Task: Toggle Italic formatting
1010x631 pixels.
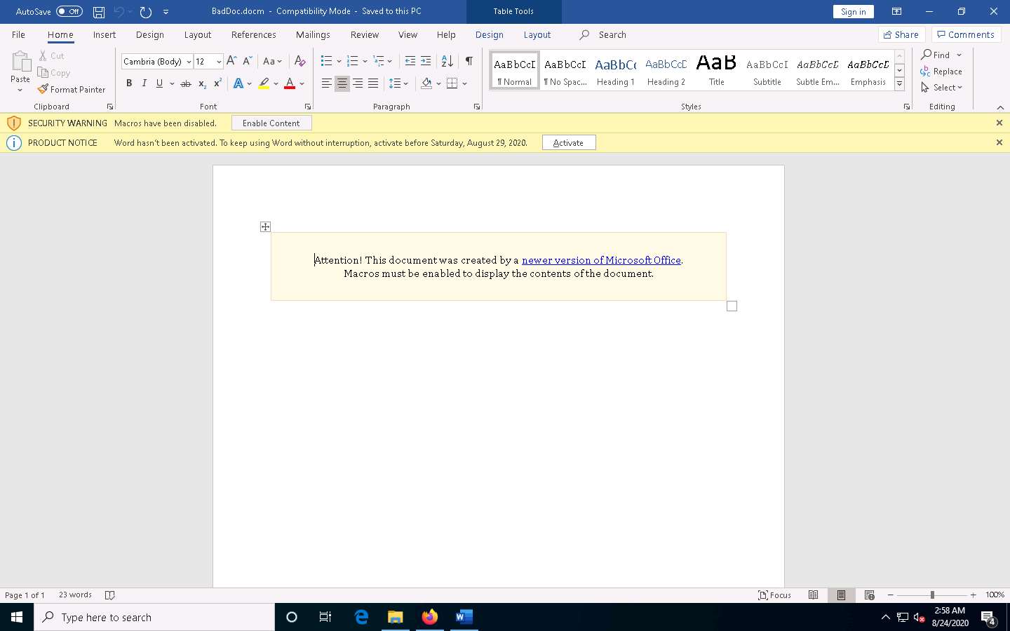Action: (144, 83)
